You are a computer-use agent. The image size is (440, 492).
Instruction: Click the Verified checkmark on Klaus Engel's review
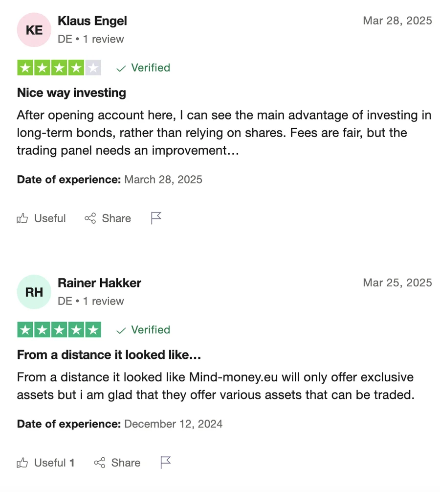tap(121, 69)
